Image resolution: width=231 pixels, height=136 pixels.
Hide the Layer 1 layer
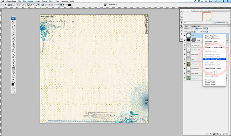[x=185, y=36]
